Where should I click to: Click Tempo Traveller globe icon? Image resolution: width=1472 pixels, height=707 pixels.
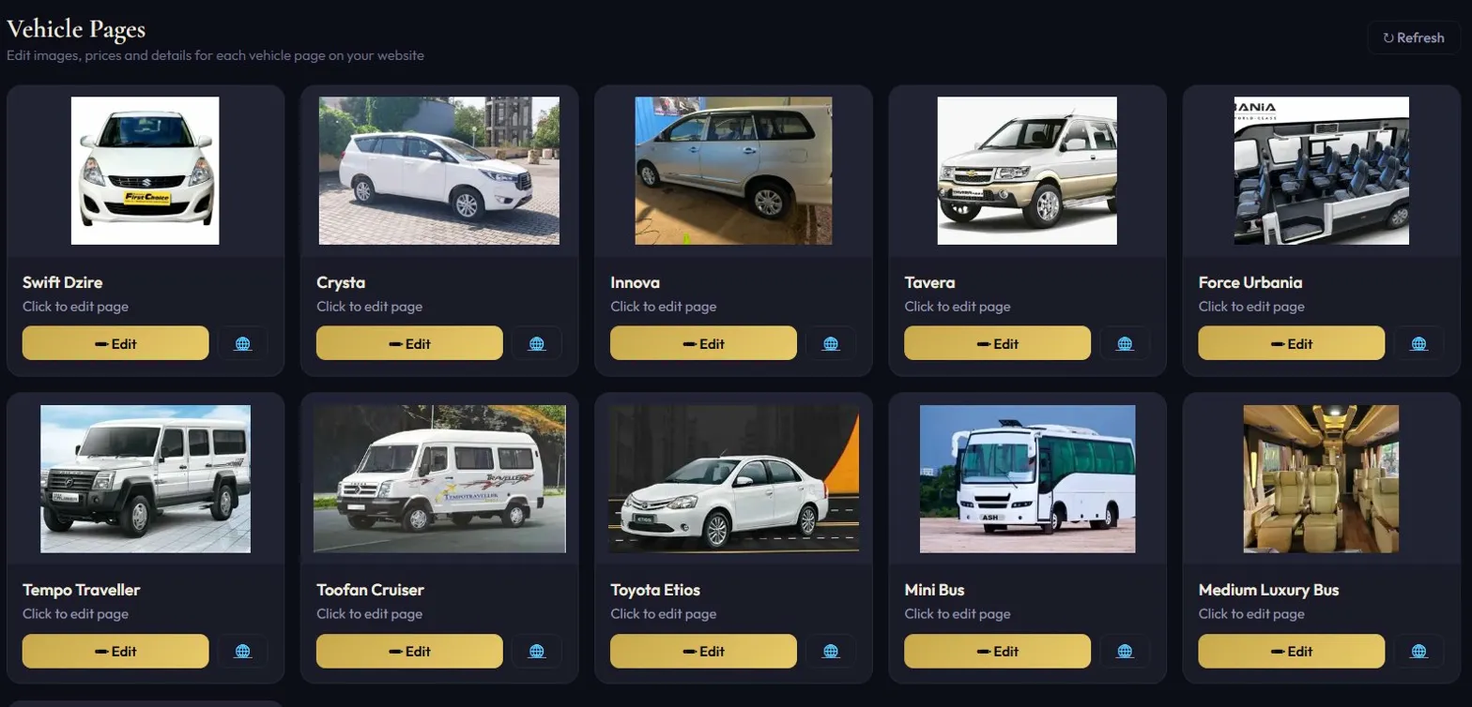243,651
